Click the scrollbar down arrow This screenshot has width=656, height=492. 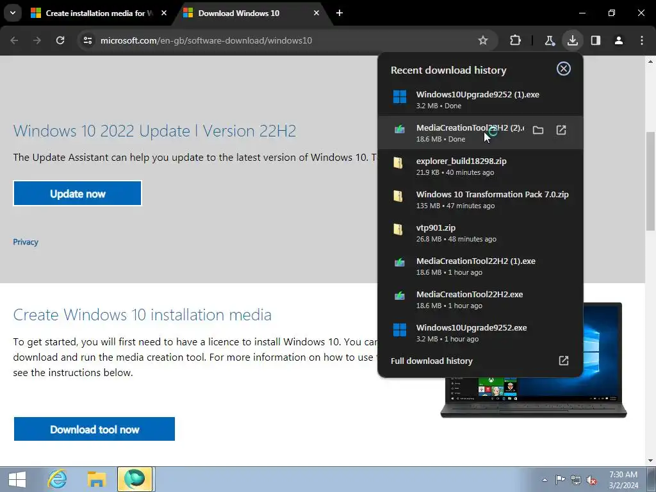[651, 461]
